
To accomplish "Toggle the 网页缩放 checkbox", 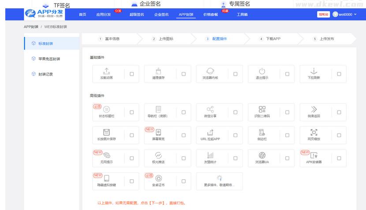I will pyautogui.click(x=339, y=135).
